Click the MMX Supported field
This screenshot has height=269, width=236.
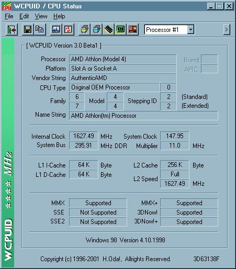98,203
